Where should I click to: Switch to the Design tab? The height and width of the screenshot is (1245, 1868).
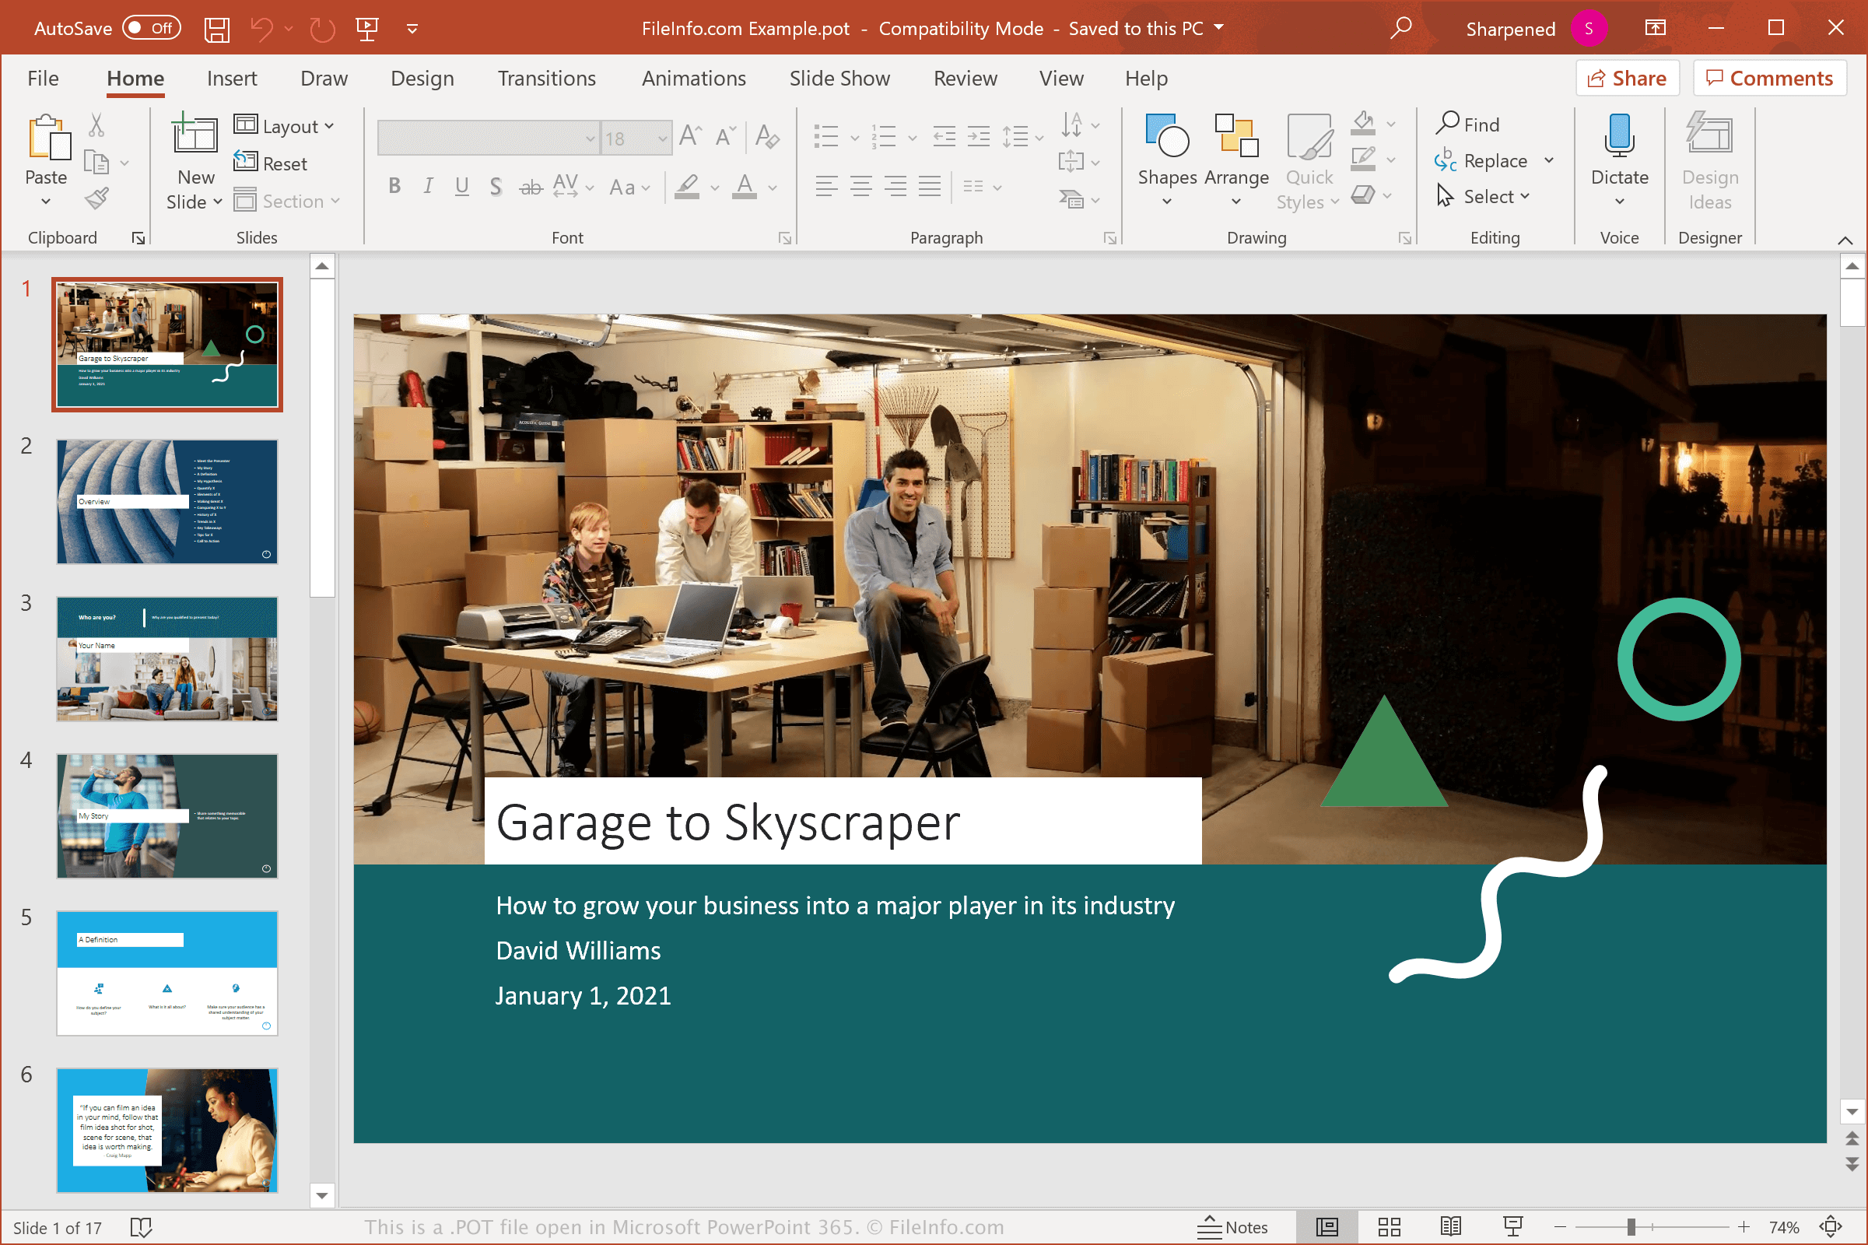[x=422, y=79]
